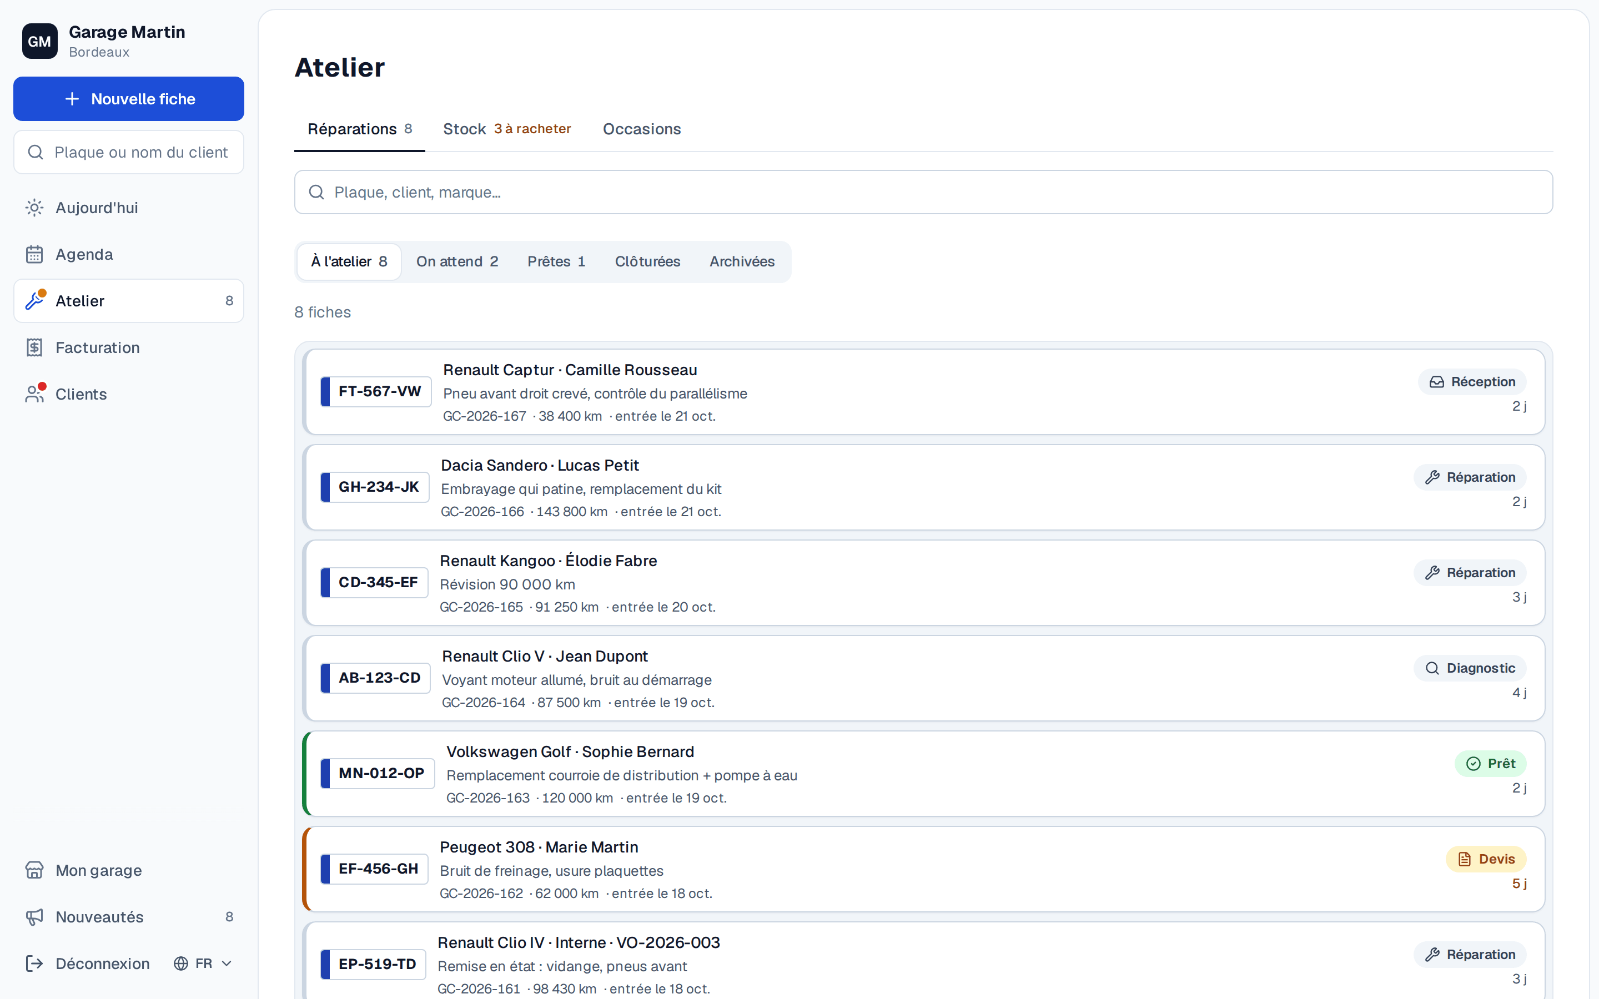Viewport: 1599px width, 999px height.
Task: Click the logout icon beside Déconnexion
Action: pyautogui.click(x=34, y=963)
